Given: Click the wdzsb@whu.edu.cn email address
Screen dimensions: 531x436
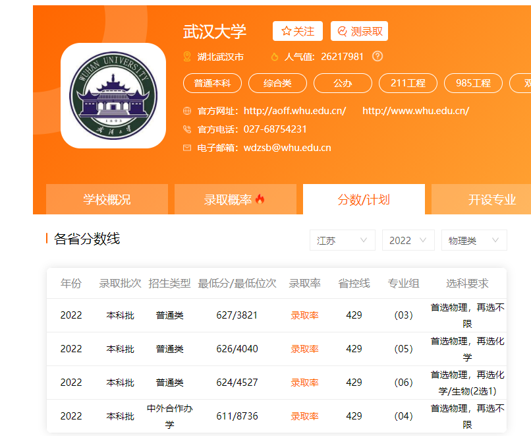Looking at the screenshot, I should pos(287,148).
